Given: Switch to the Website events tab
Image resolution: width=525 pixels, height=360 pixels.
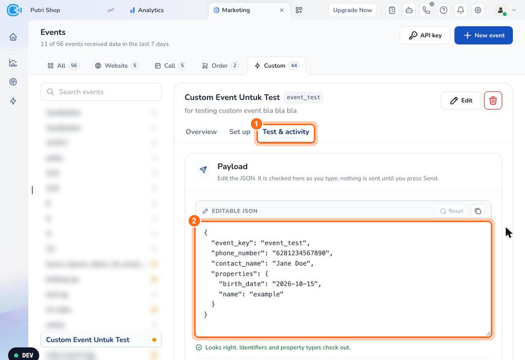Looking at the screenshot, I should pos(117,66).
